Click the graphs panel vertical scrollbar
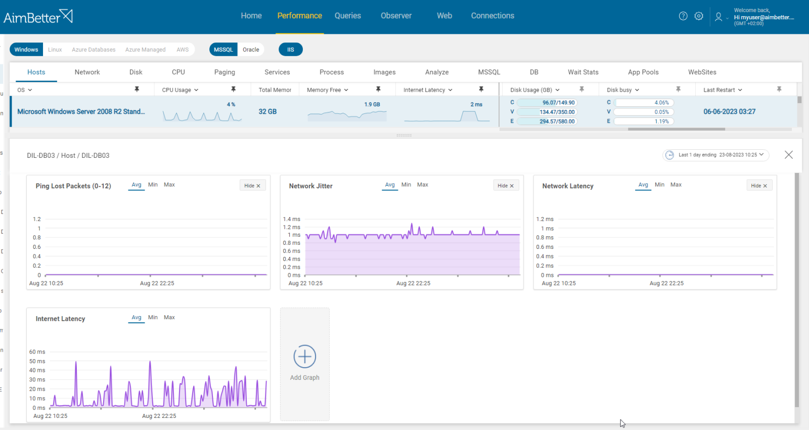809x430 pixels. (797, 290)
